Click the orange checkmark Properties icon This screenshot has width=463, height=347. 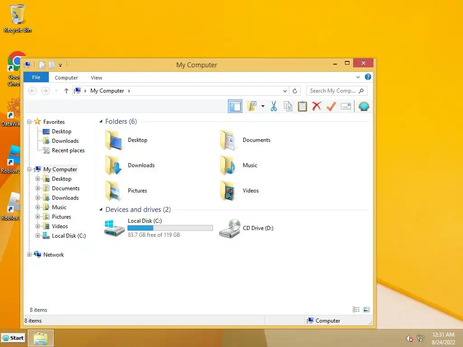(x=331, y=106)
